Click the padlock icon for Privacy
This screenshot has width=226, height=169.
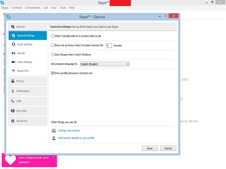click(x=13, y=81)
